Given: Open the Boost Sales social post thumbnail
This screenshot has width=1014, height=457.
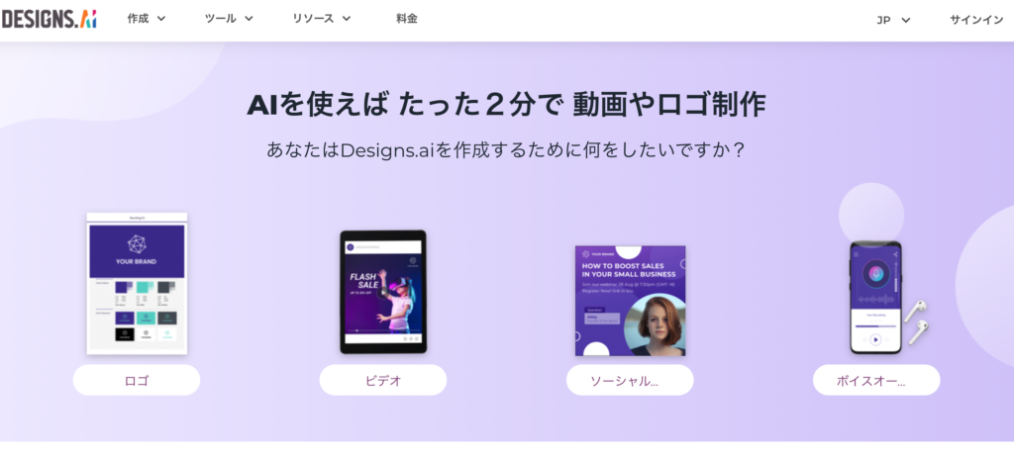Looking at the screenshot, I should [x=631, y=301].
